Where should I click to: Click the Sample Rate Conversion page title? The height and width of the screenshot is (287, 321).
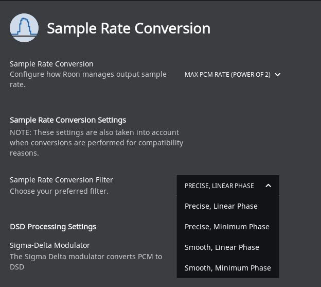[x=129, y=28]
